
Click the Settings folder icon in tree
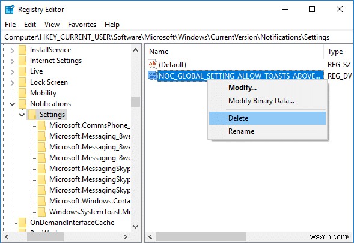tap(32, 115)
